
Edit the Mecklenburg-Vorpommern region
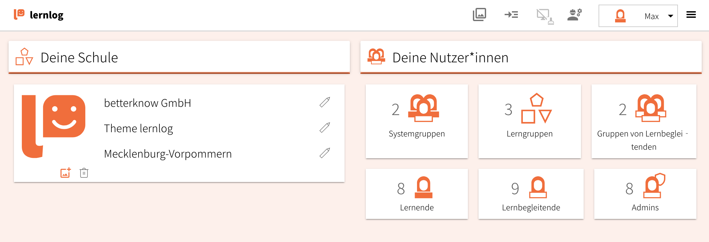(x=325, y=153)
